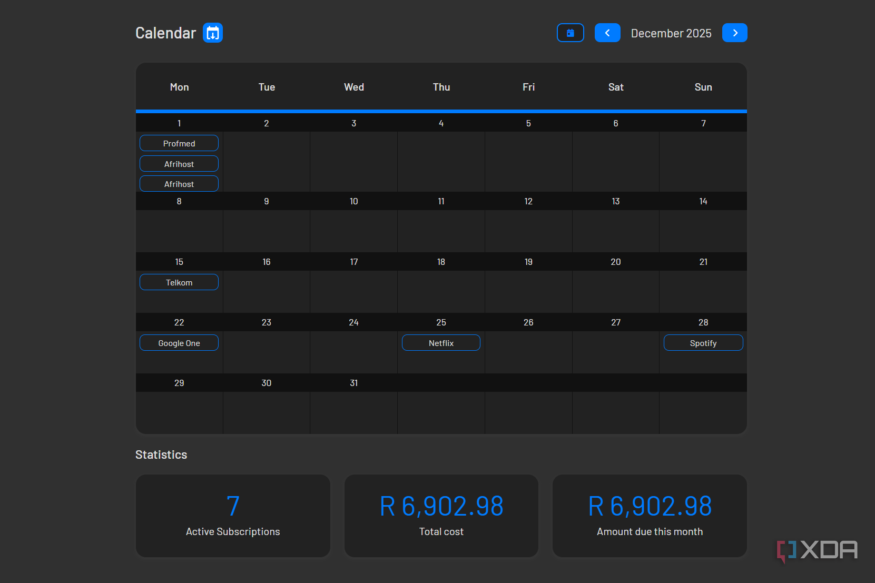Image resolution: width=875 pixels, height=583 pixels.
Task: Select date number 23 in the calendar
Action: (267, 322)
